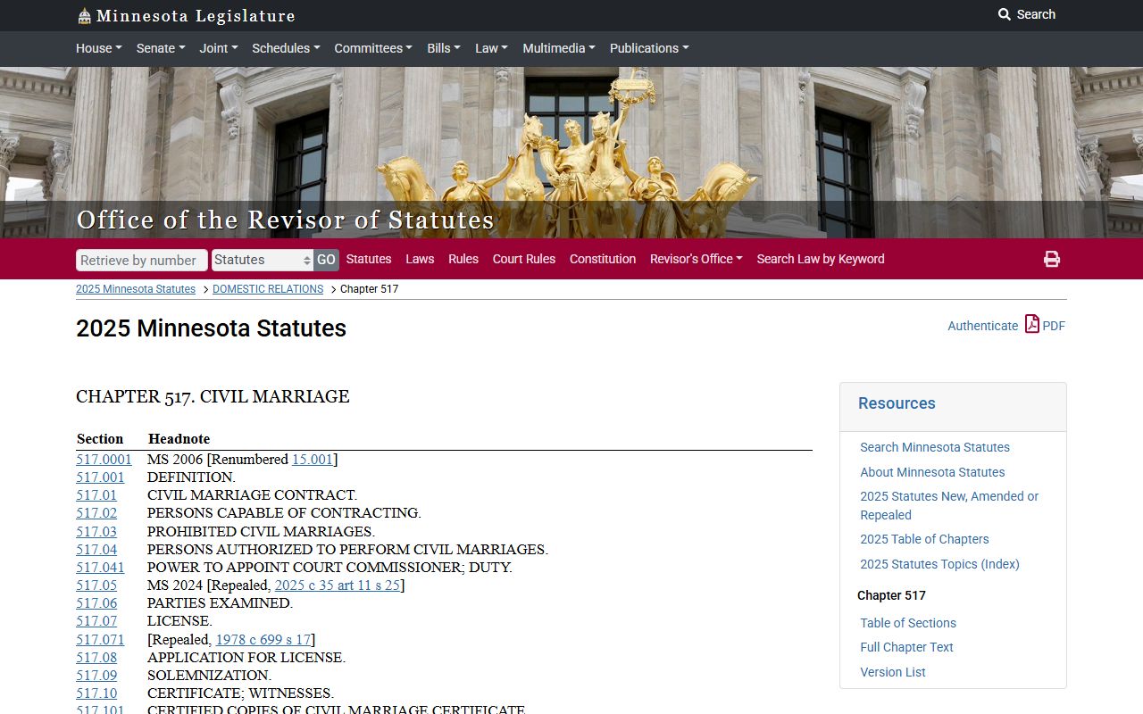Image resolution: width=1143 pixels, height=714 pixels.
Task: Open section 517.0001 link
Action: coord(104,460)
